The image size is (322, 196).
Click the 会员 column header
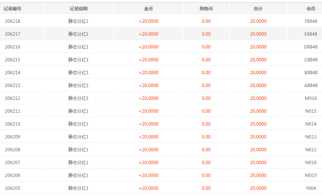[x=311, y=9]
